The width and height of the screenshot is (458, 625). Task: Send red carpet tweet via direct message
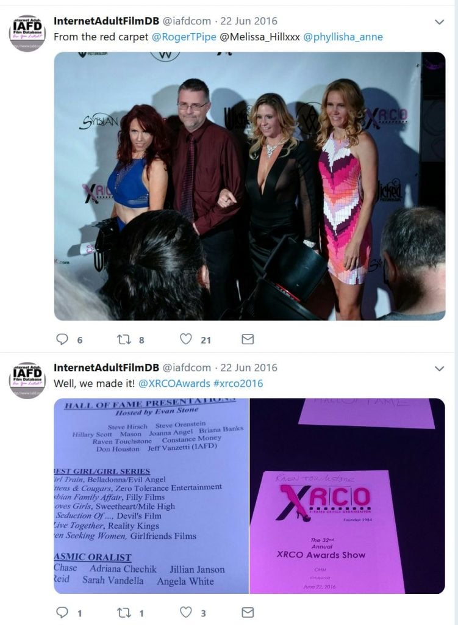click(x=248, y=339)
